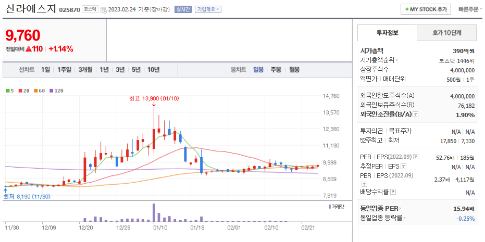
Task: Select the 주봉 weekly candle chart
Action: click(276, 70)
